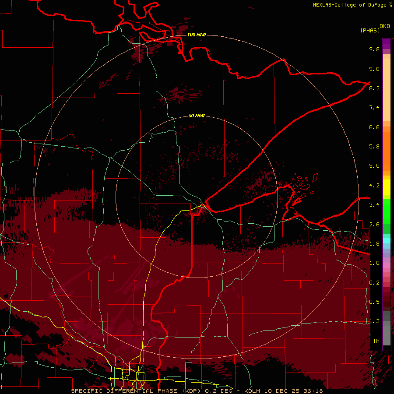
Task: Click the -0.5 scale value
Action: pos(373,302)
